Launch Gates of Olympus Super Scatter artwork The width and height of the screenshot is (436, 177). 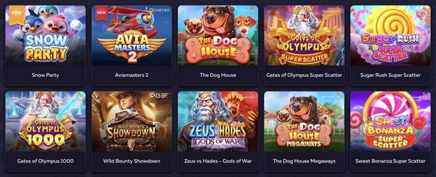(304, 36)
